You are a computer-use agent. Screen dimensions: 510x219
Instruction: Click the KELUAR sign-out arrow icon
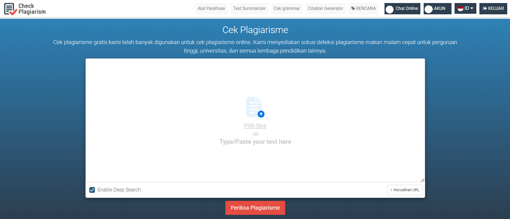pyautogui.click(x=485, y=9)
